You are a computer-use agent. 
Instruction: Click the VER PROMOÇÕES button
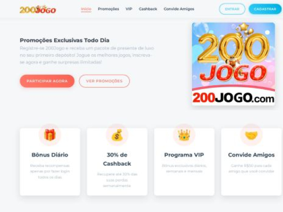[x=104, y=81]
